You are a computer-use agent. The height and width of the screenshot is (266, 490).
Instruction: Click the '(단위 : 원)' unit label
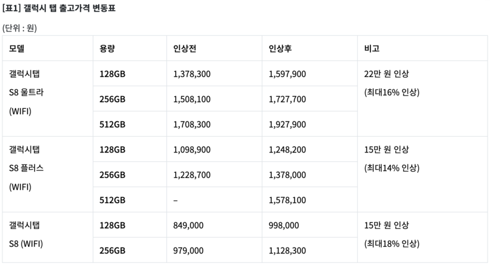point(20,28)
